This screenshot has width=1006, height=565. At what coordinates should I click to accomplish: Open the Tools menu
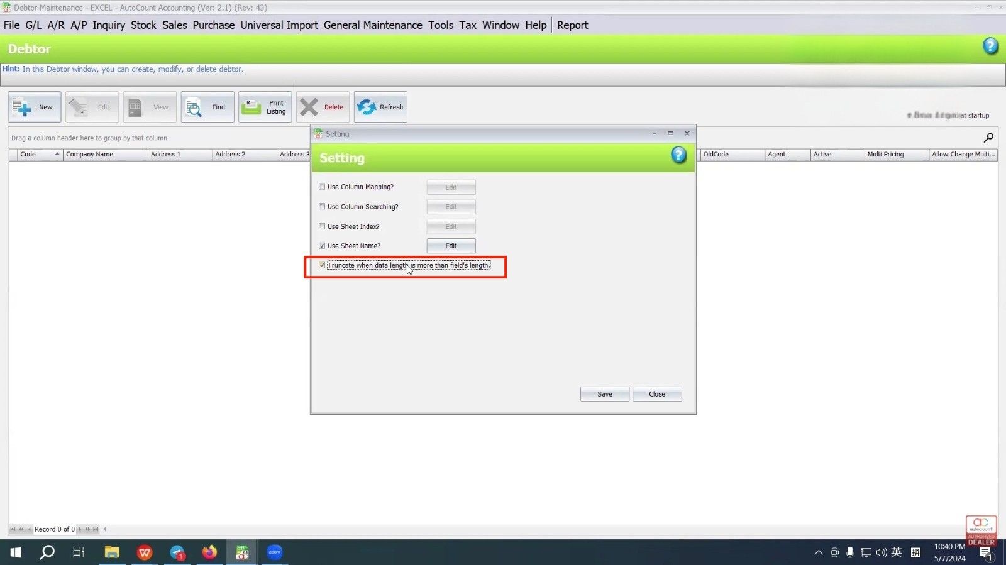point(441,25)
